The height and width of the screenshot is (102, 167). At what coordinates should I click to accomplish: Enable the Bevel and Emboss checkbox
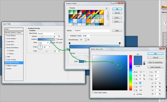point(6,48)
